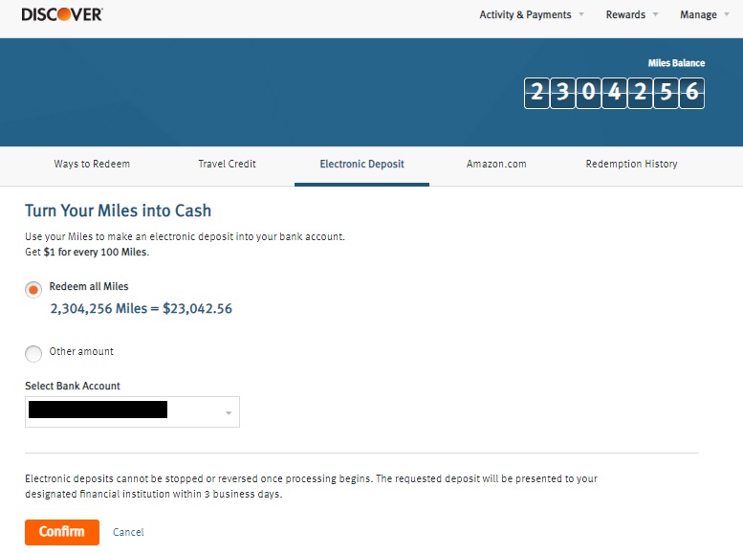Select the Electronic Deposit tab

point(362,165)
